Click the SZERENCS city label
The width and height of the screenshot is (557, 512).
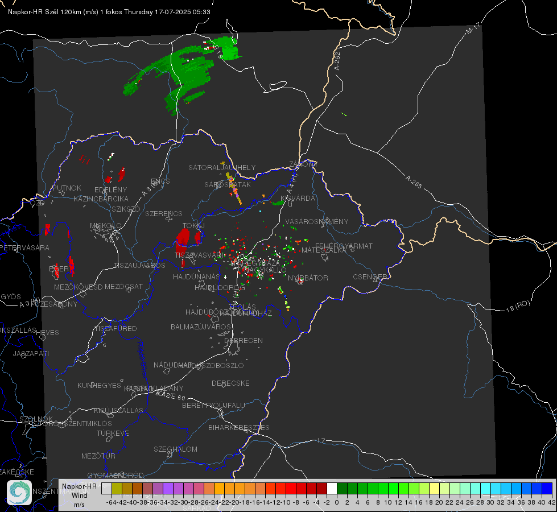pos(164,213)
